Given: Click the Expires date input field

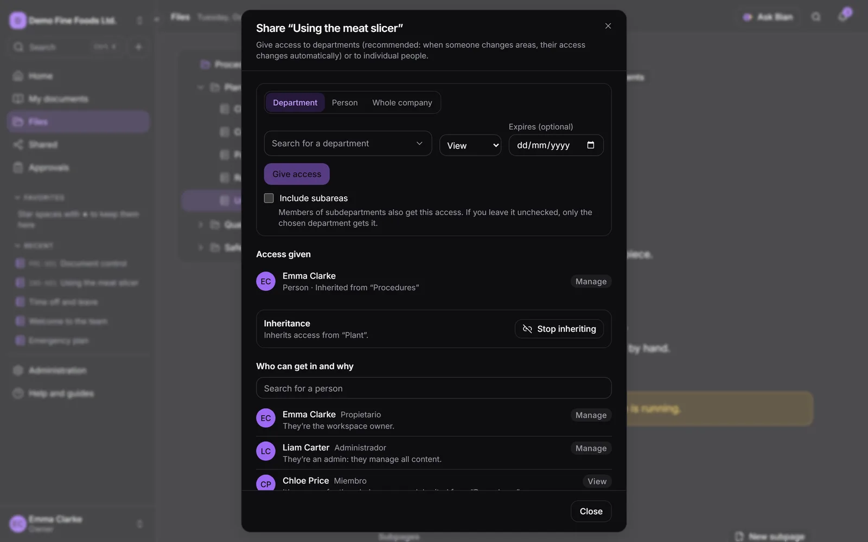Looking at the screenshot, I should click(556, 145).
